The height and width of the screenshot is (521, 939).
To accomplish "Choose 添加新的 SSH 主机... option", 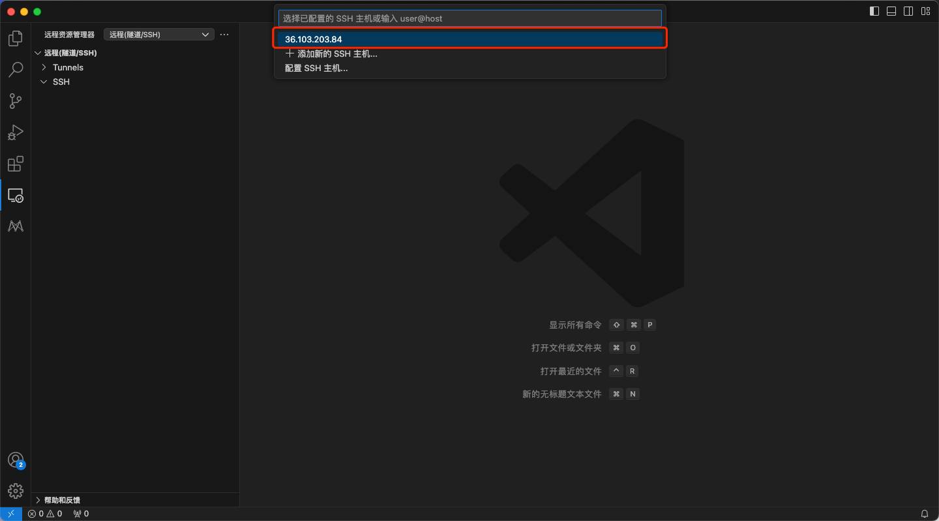I will [469, 53].
